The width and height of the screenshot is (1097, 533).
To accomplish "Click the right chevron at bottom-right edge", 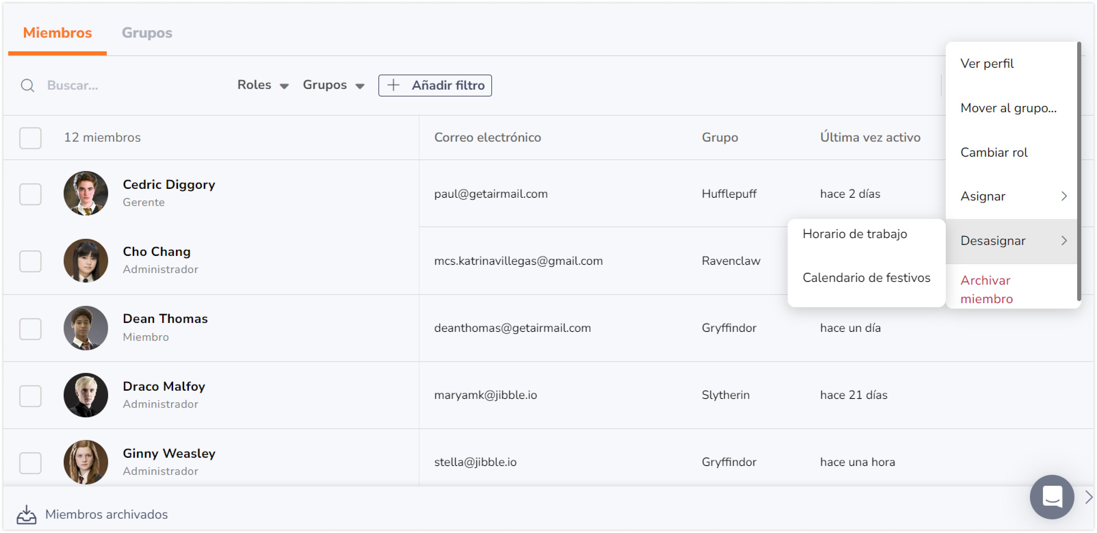I will (x=1088, y=497).
